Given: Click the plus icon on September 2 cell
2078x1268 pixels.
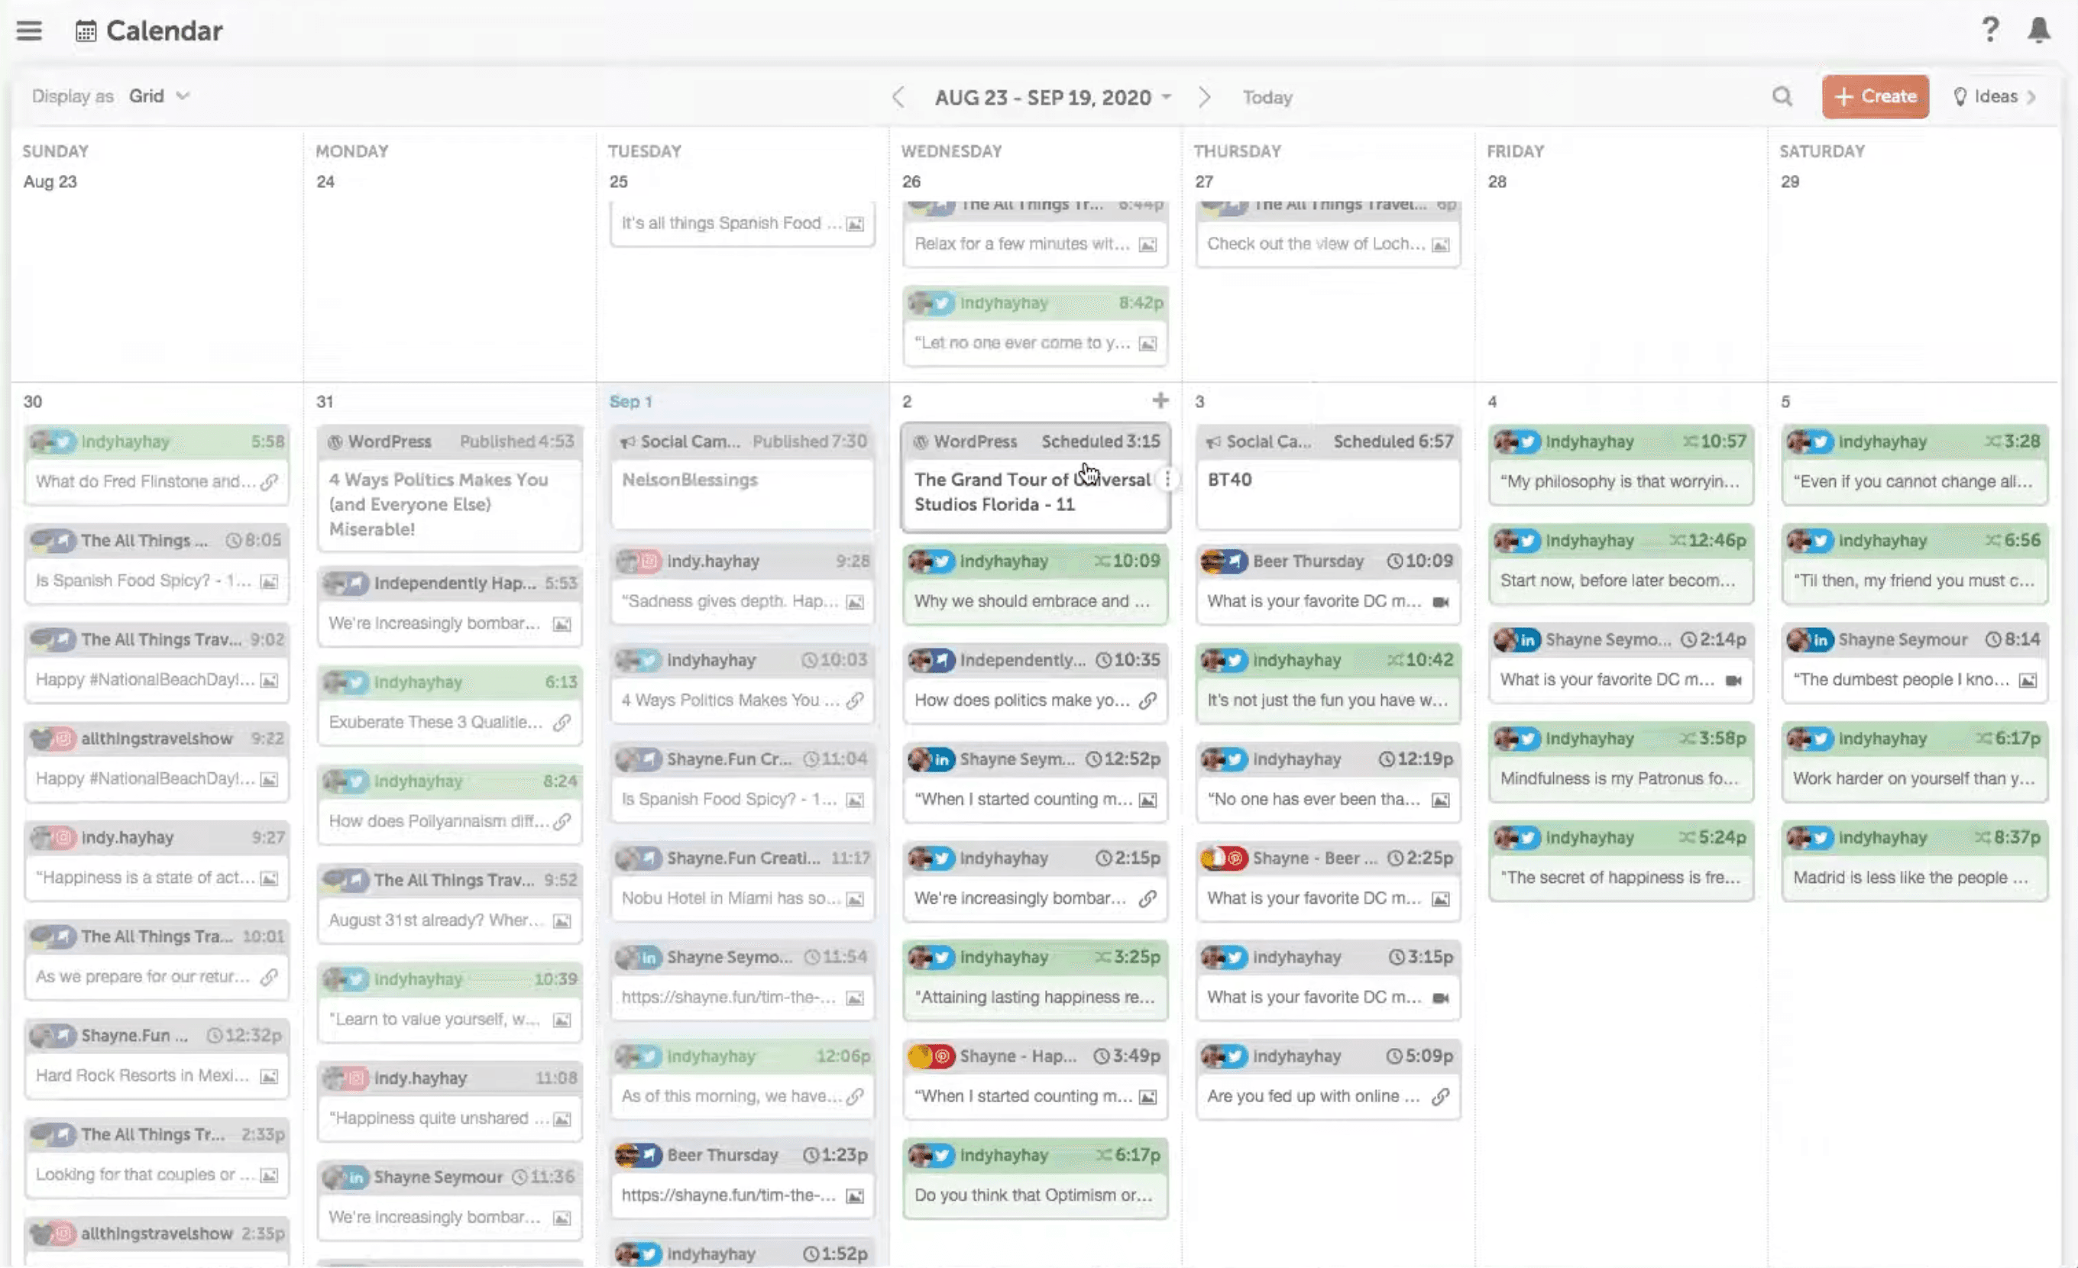Looking at the screenshot, I should click(1160, 399).
